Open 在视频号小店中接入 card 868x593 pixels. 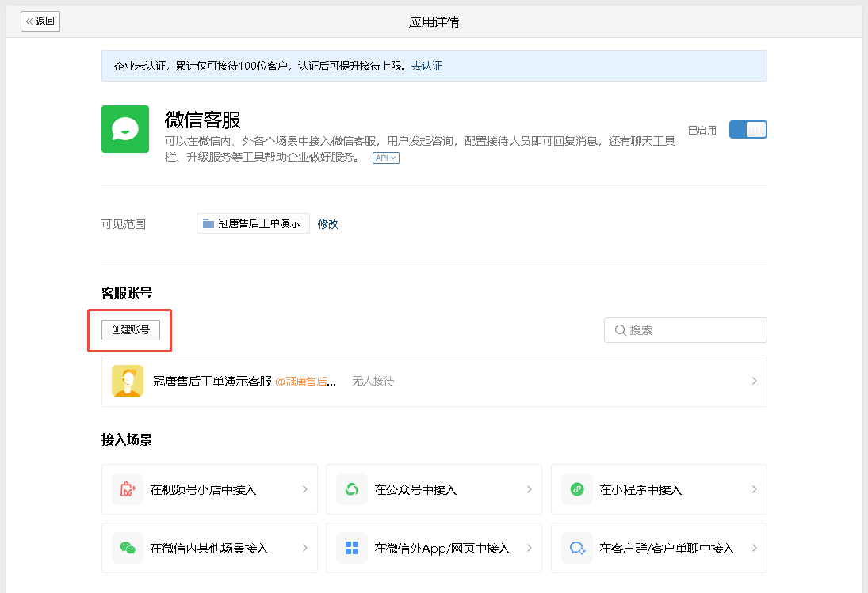click(209, 489)
